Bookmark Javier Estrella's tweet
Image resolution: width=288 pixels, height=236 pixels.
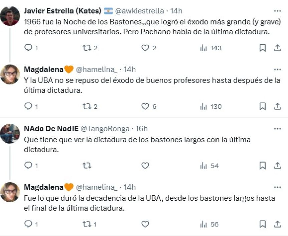tap(263, 48)
